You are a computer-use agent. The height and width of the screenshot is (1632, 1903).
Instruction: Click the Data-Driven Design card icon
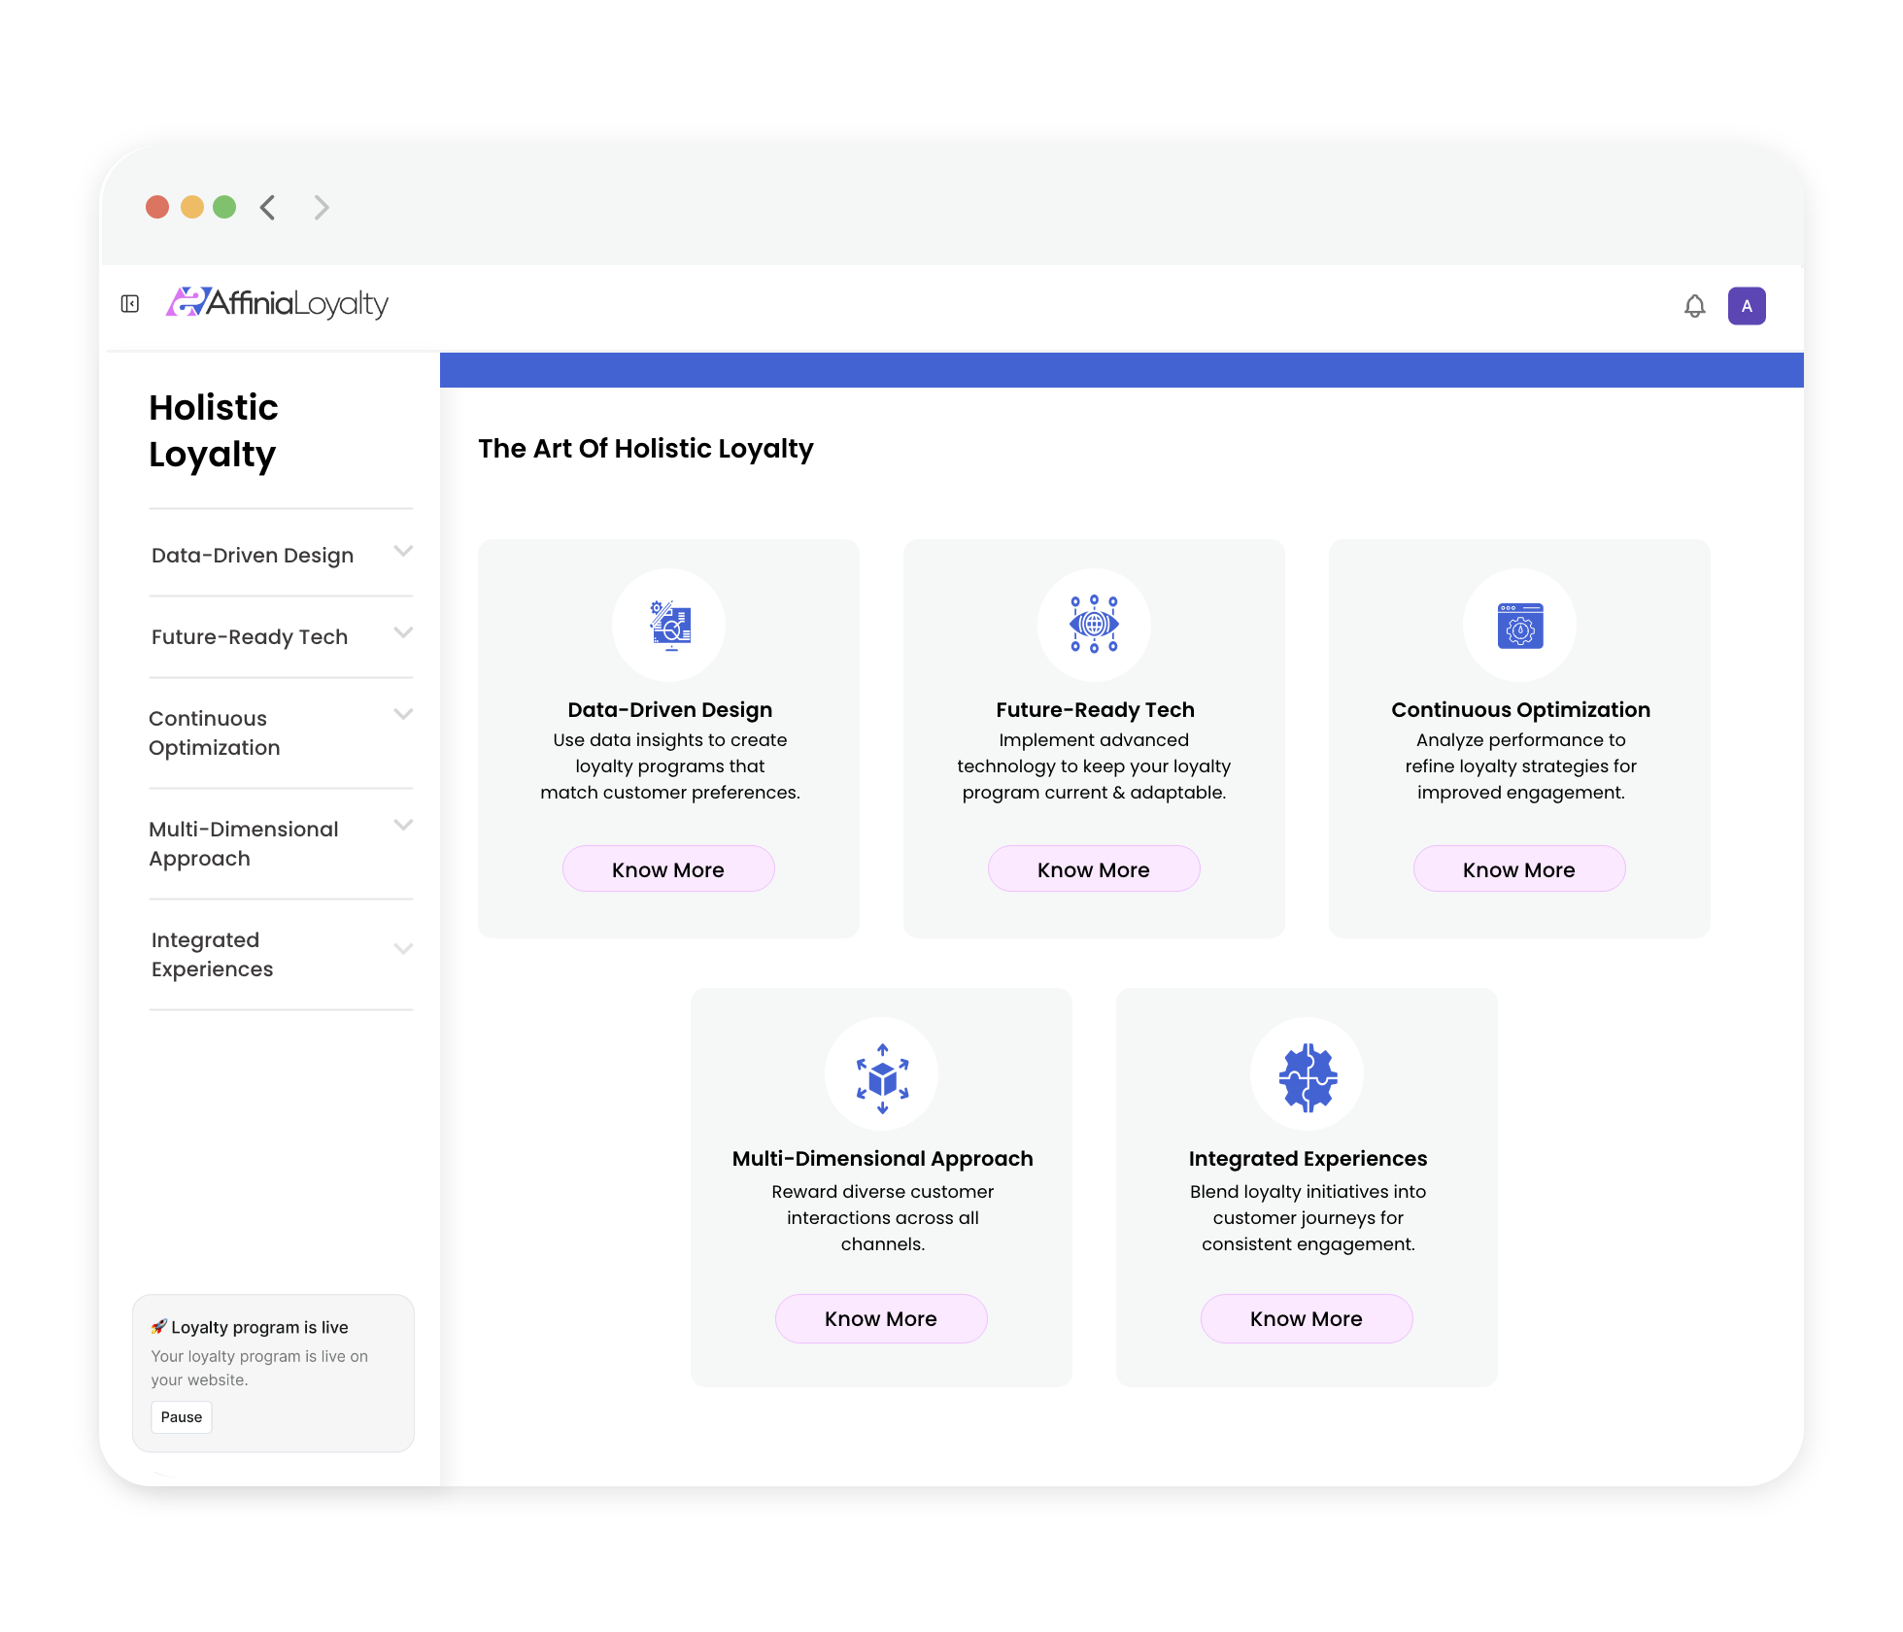(669, 625)
